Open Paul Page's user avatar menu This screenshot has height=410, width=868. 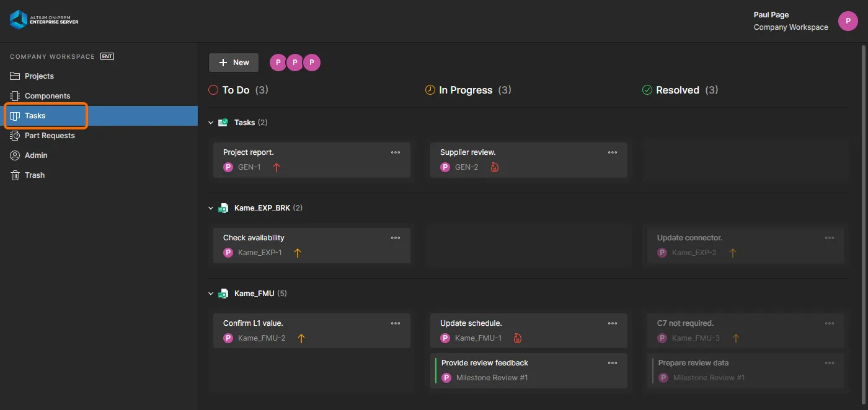[848, 20]
